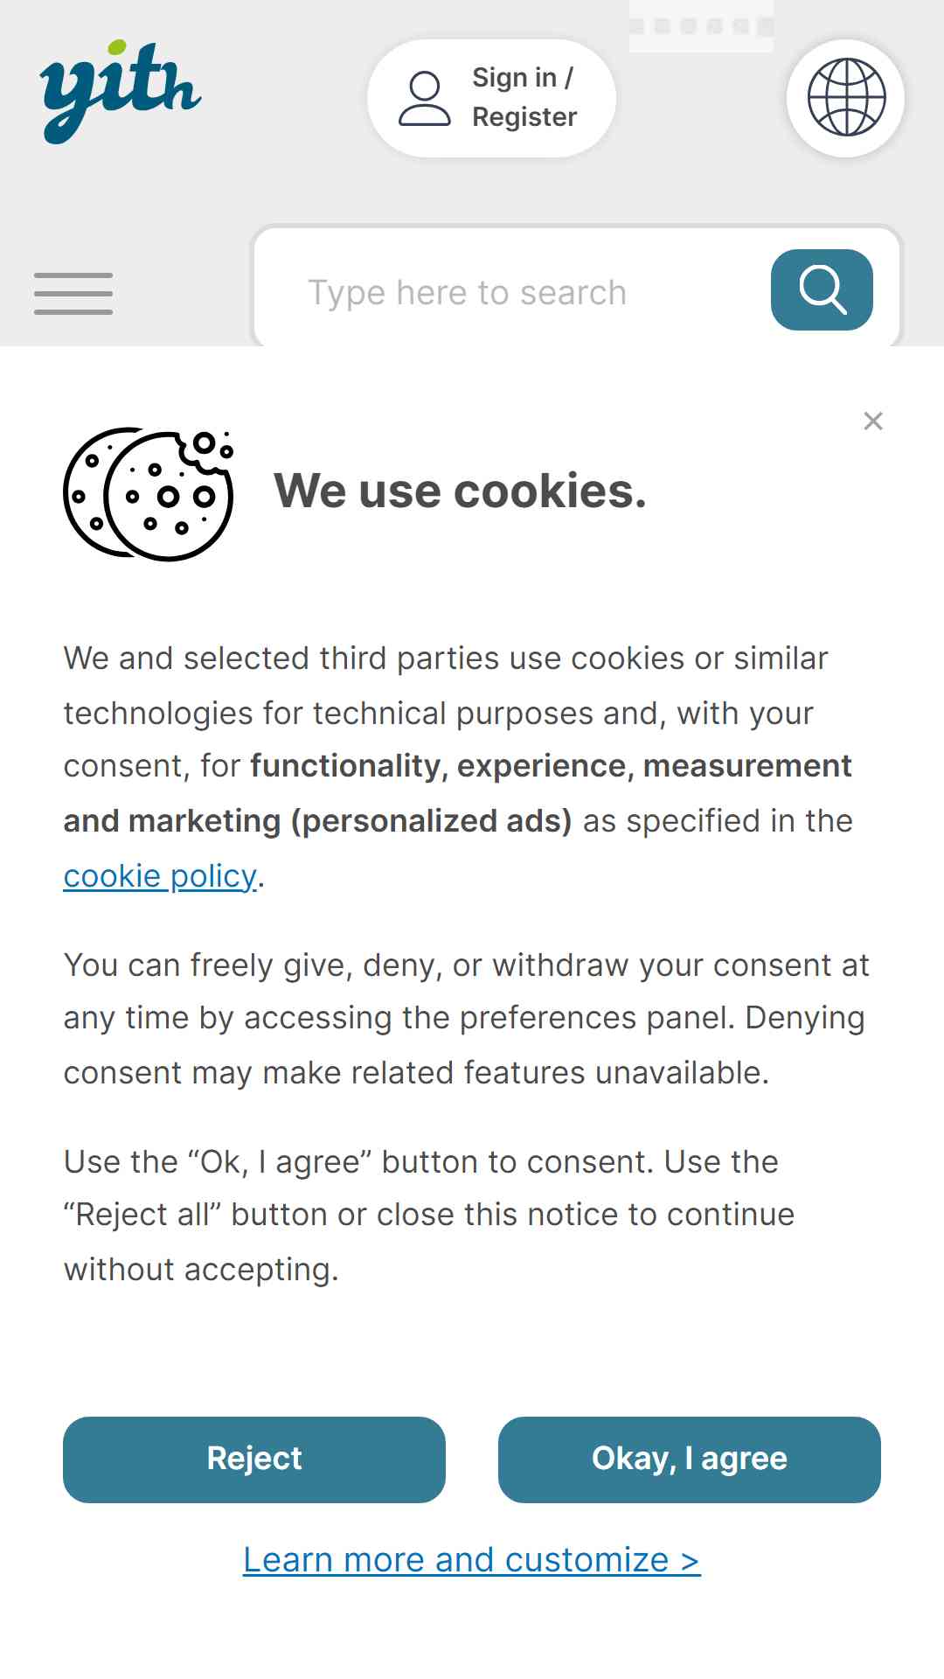Reject all cookies with the Reject button
944x1679 pixels.
pyautogui.click(x=254, y=1460)
